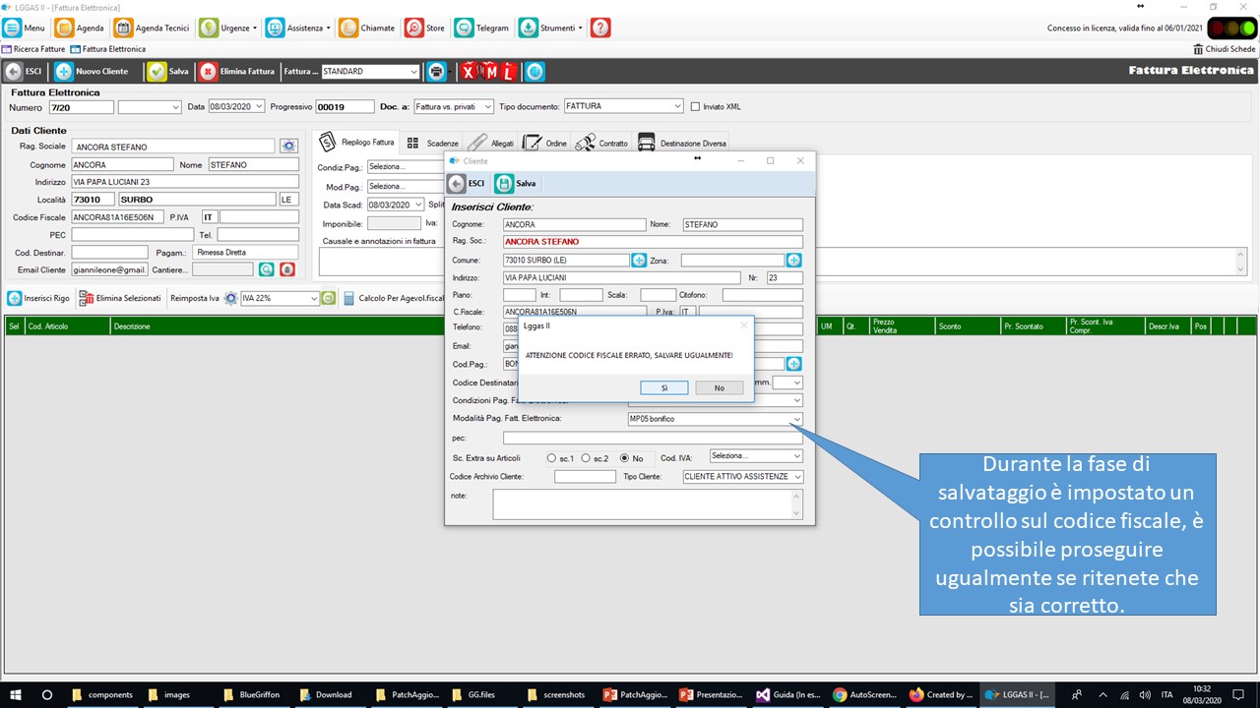Click the note text field
Screen dimensions: 1260x708
pyautogui.click(x=645, y=504)
